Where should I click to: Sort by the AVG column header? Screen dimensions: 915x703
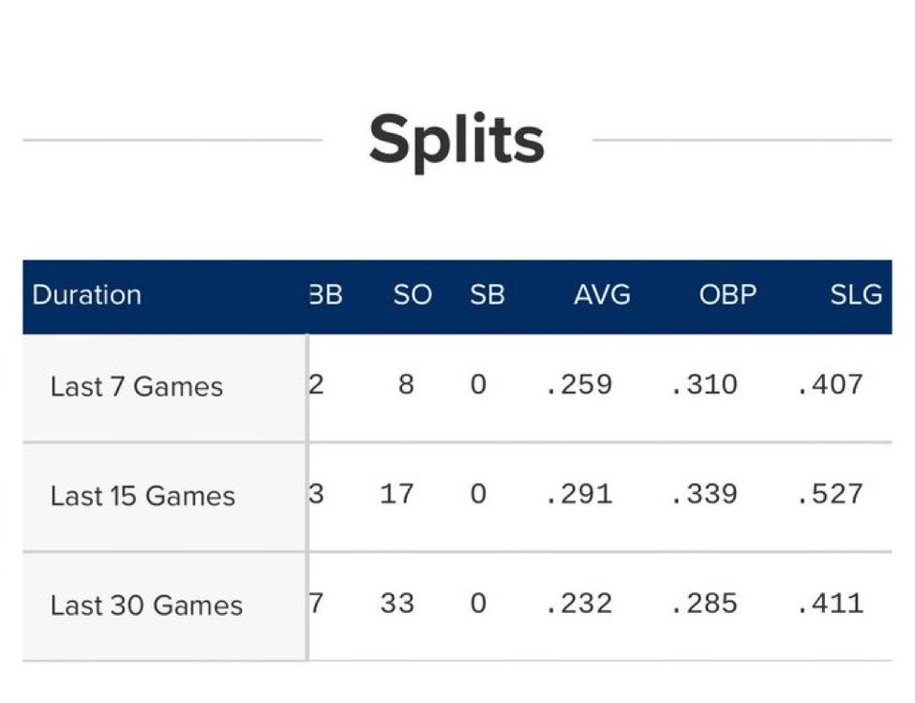(x=602, y=295)
